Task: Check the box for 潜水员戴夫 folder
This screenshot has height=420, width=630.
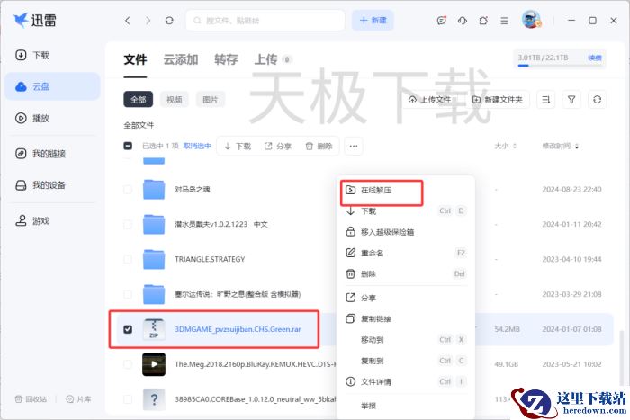Action: (x=128, y=224)
